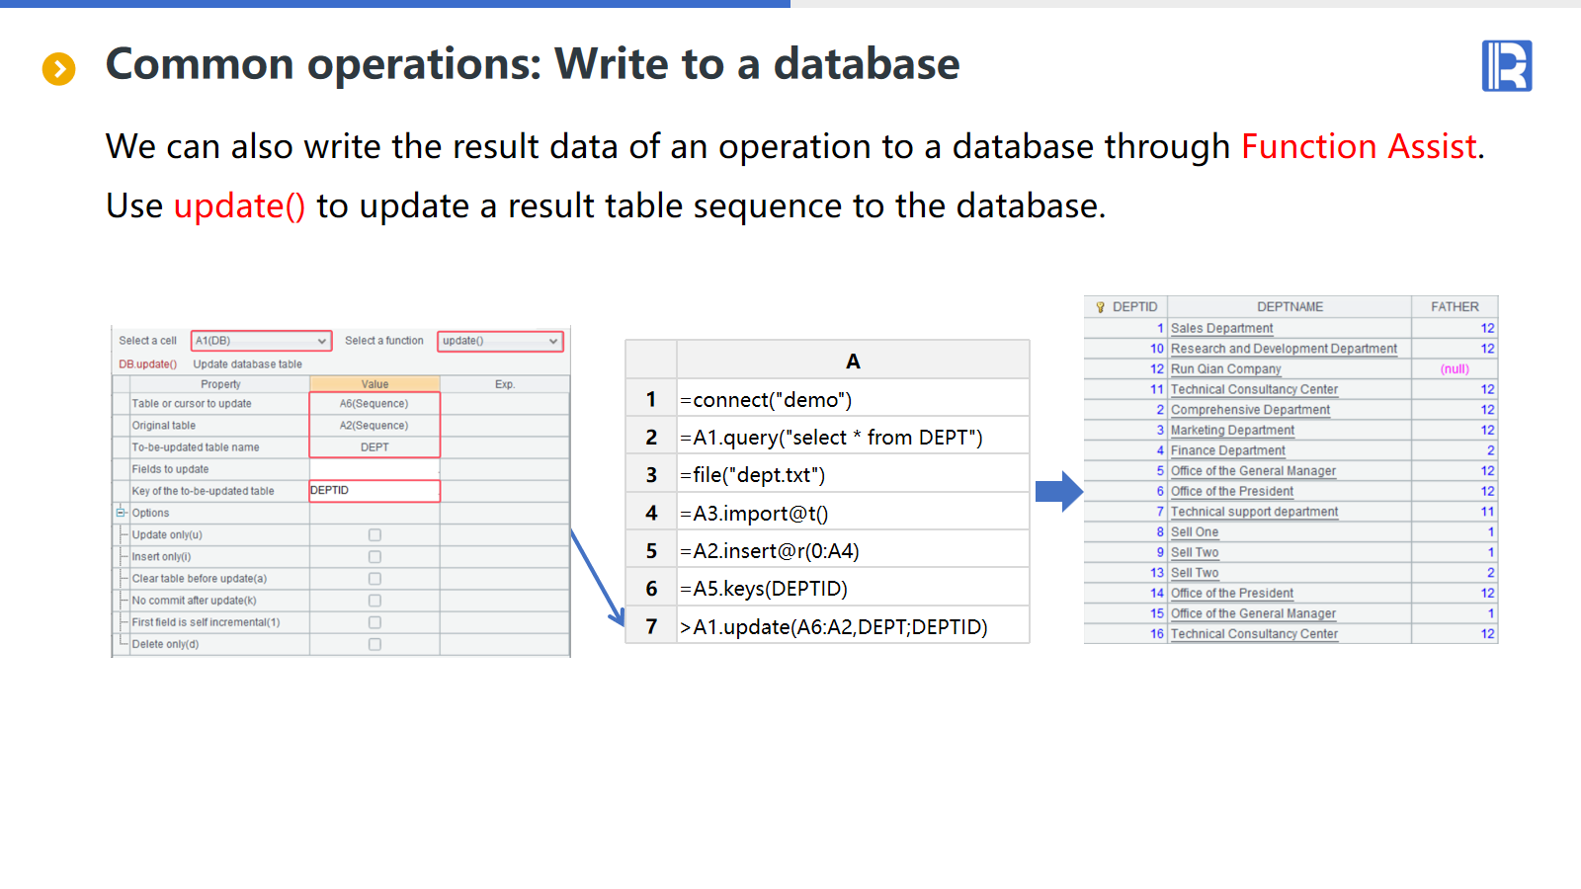Enable the Delete only(d) checkbox
This screenshot has height=889, width=1581.
point(374,644)
